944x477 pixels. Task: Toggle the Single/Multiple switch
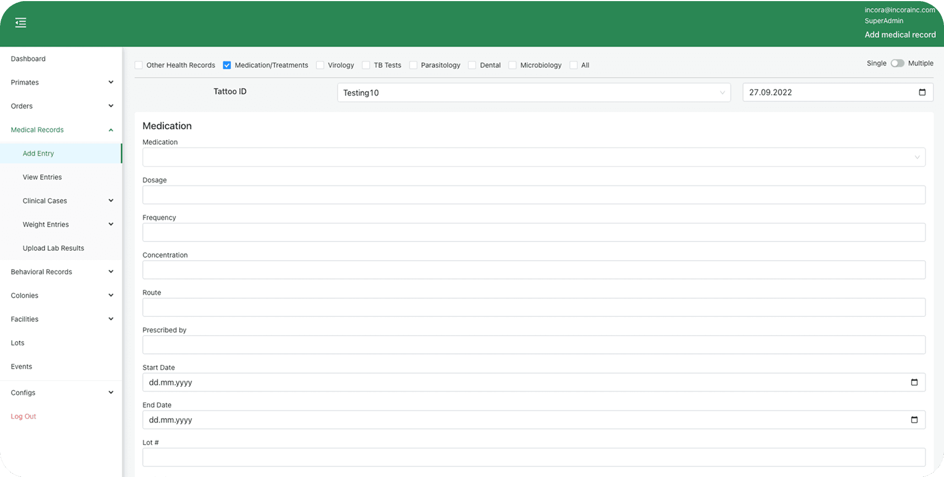pos(897,63)
